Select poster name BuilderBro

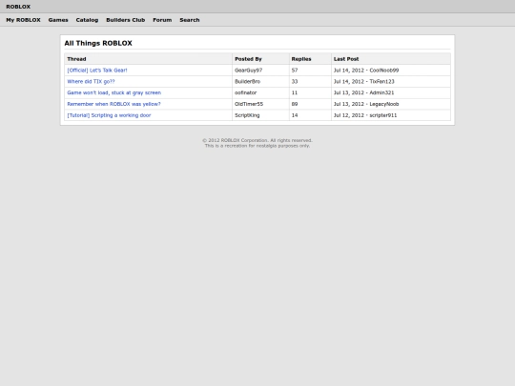[x=247, y=81]
